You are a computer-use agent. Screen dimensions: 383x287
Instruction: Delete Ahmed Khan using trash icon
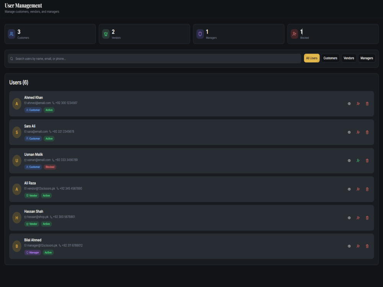(x=367, y=104)
